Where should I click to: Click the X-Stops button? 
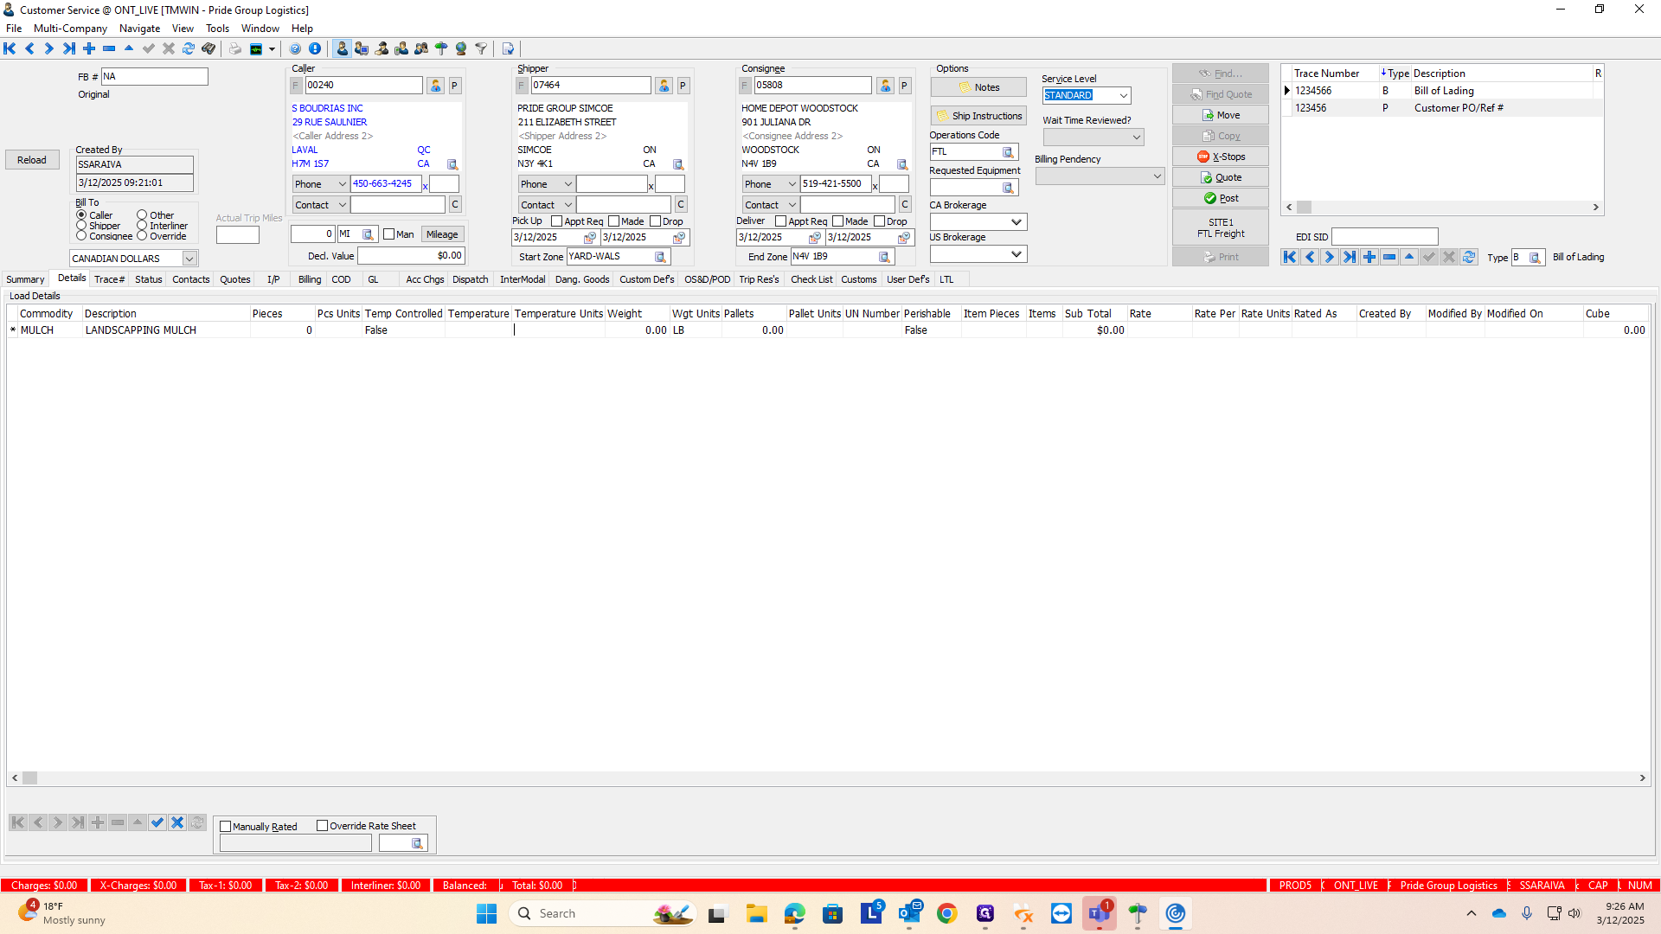click(1220, 157)
